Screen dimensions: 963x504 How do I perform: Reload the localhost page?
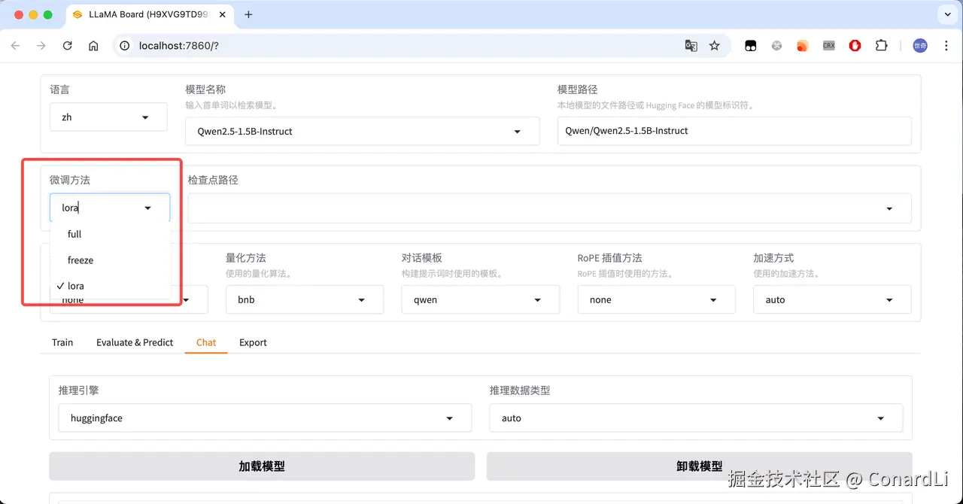68,46
